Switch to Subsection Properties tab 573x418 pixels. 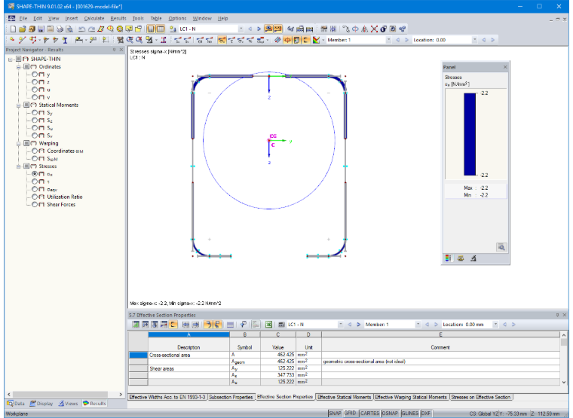pos(231,397)
